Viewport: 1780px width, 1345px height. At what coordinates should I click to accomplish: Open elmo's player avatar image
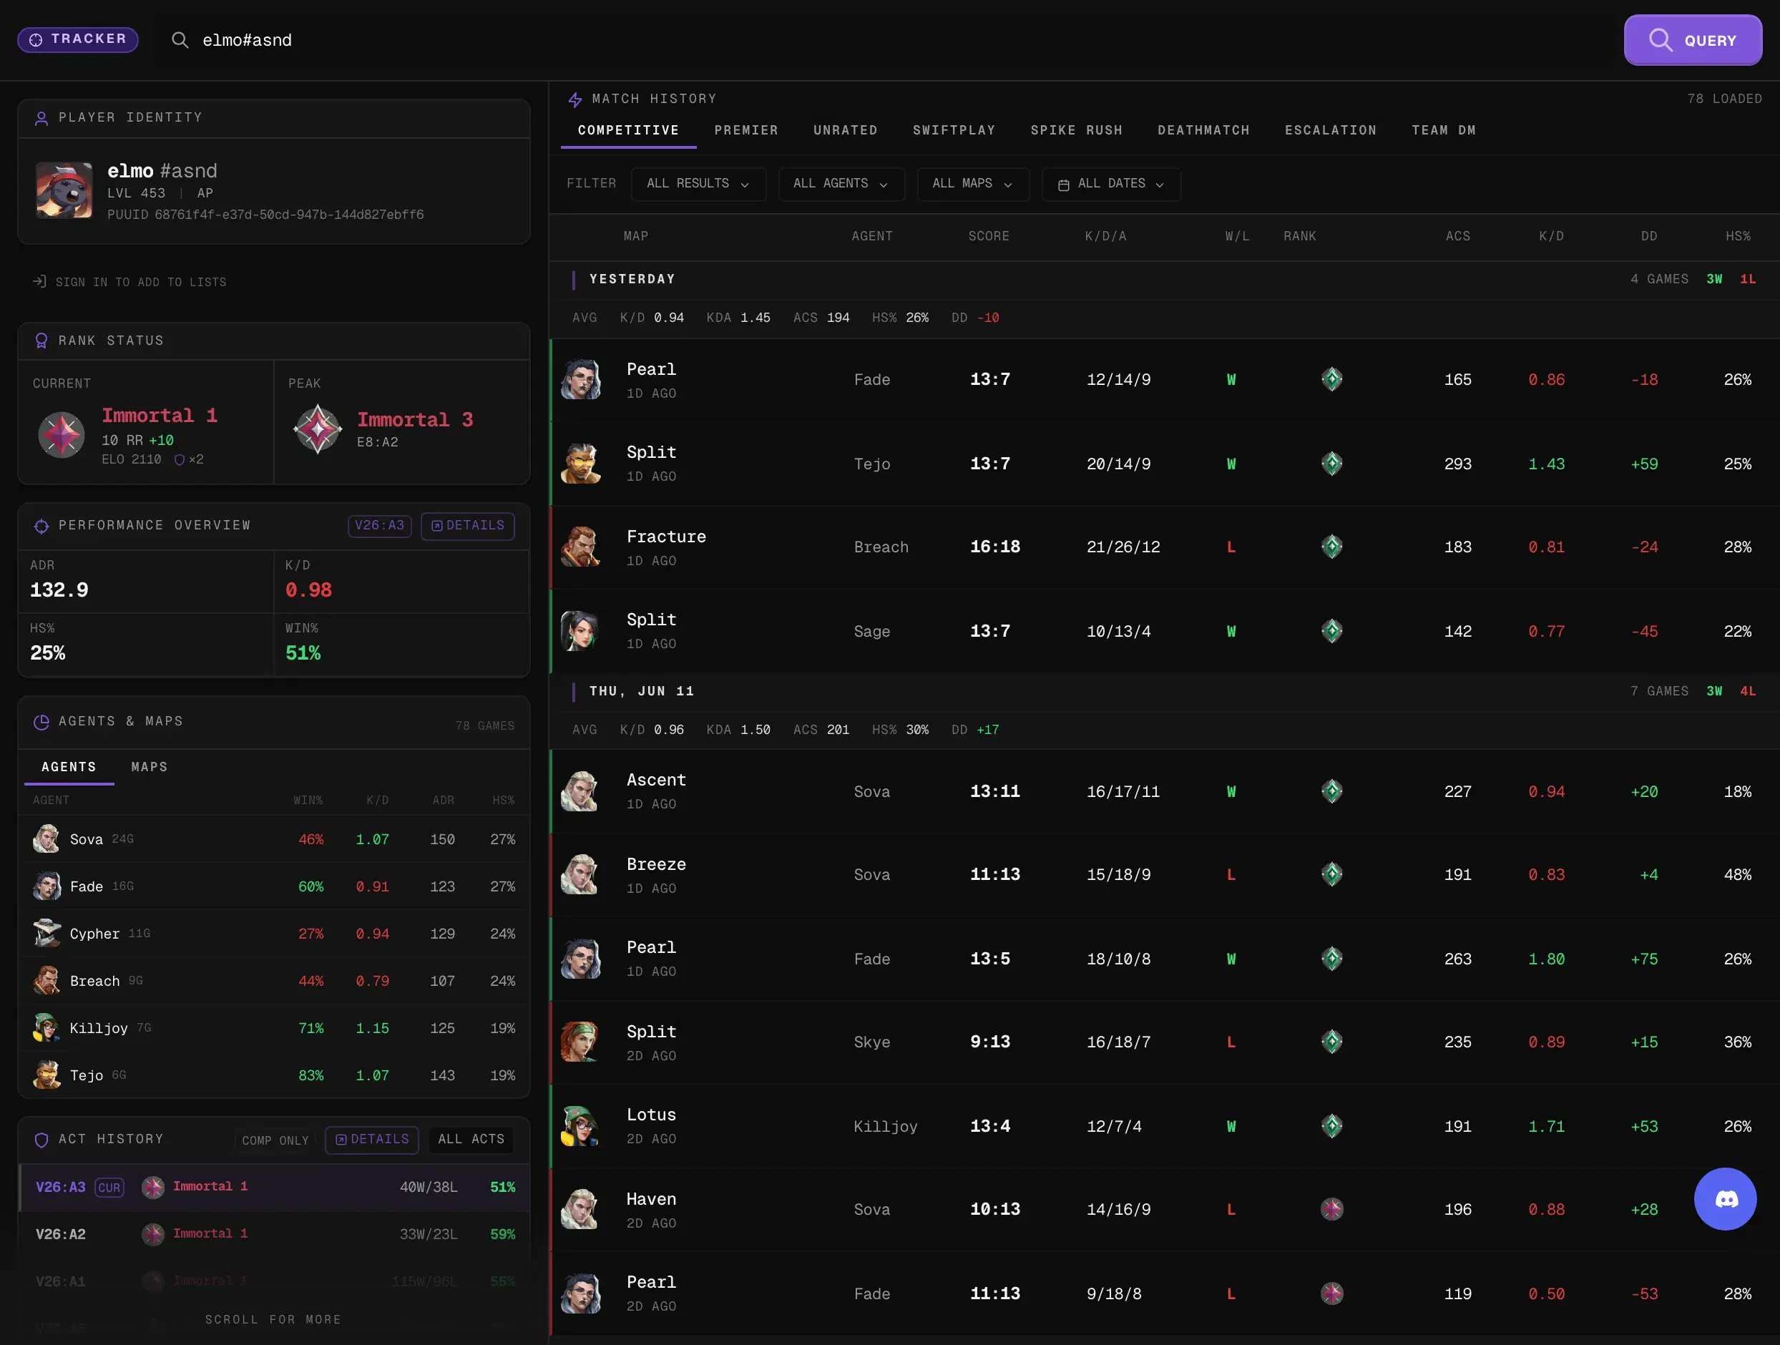[x=64, y=191]
